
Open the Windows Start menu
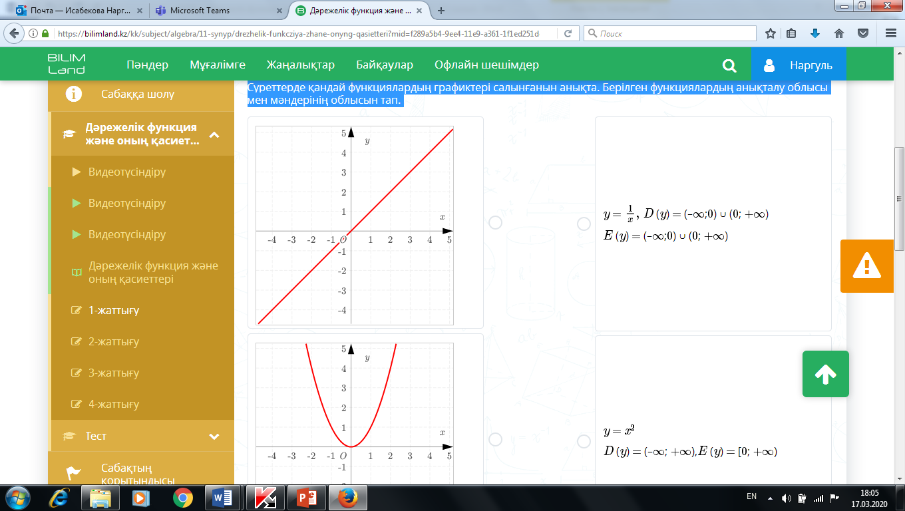click(17, 497)
